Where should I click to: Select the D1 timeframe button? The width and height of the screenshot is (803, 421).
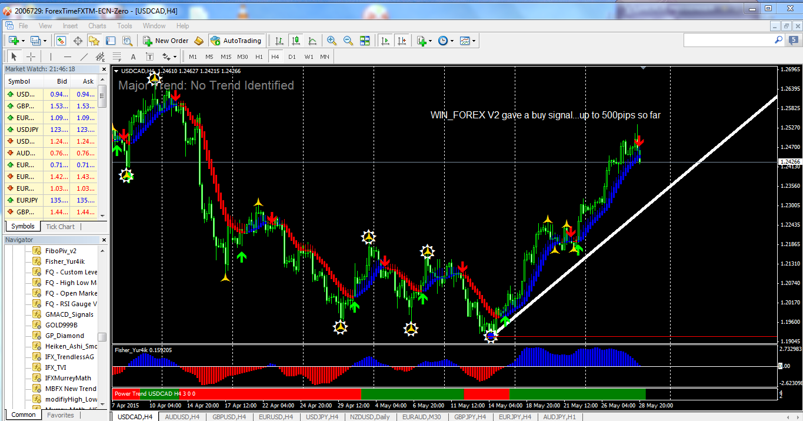[292, 57]
